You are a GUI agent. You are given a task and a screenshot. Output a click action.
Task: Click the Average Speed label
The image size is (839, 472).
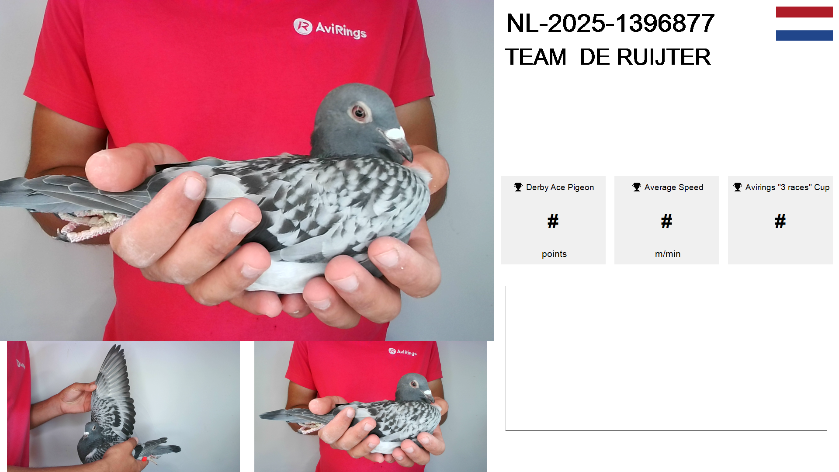[673, 187]
